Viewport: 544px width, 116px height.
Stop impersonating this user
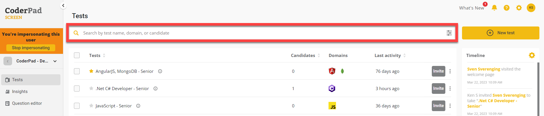pyautogui.click(x=31, y=48)
